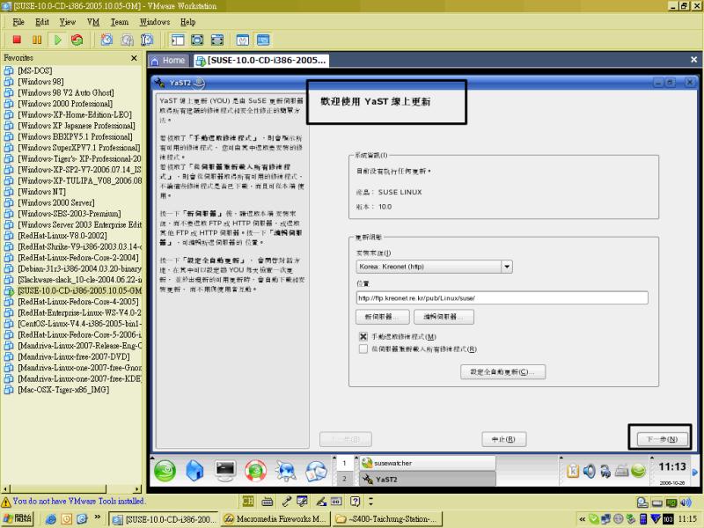The image size is (704, 528).
Task: Enable the unchecked reload all patches (R) checkbox
Action: 363,348
